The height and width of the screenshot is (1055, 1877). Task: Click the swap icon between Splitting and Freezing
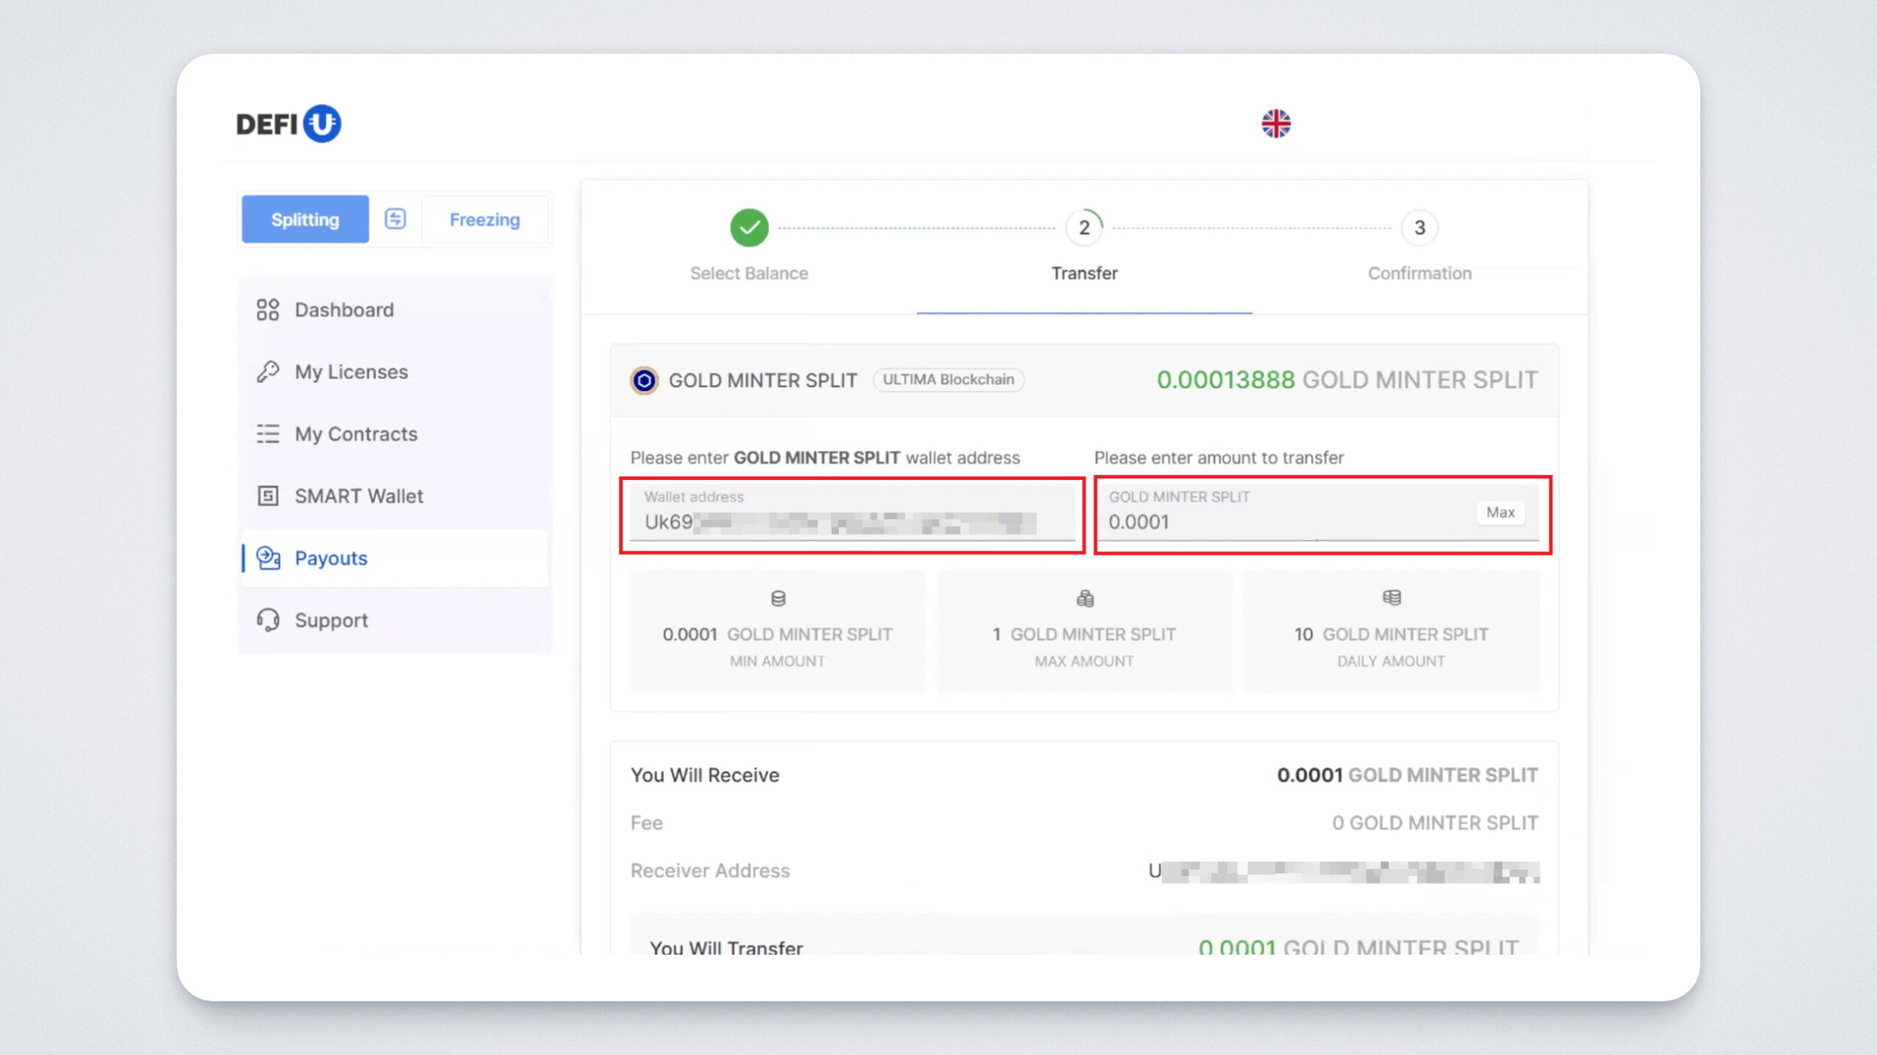pyautogui.click(x=395, y=218)
